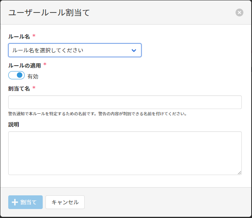This screenshot has width=252, height=218.
Task: Focus the 割当て名 text input
Action: point(125,102)
